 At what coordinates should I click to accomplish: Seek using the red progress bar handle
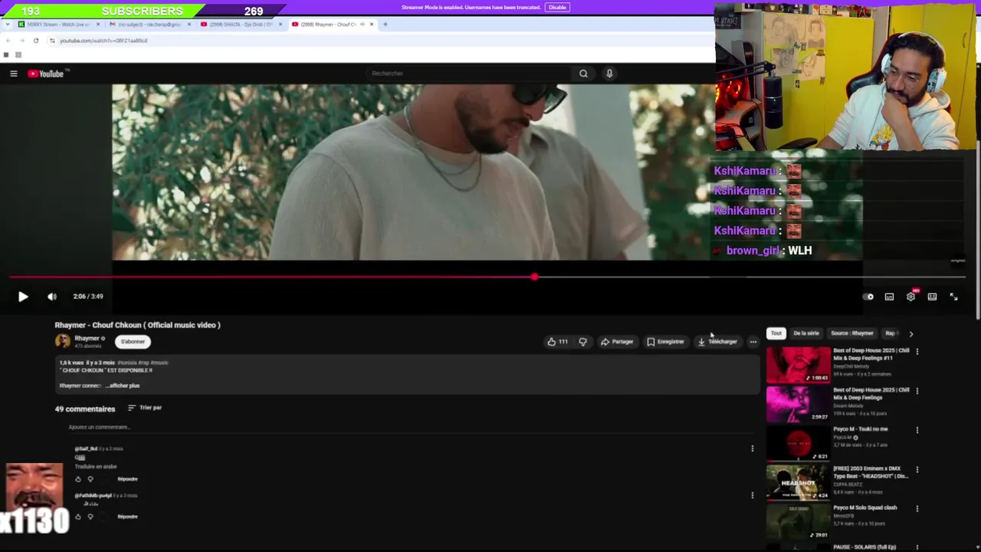pos(534,277)
